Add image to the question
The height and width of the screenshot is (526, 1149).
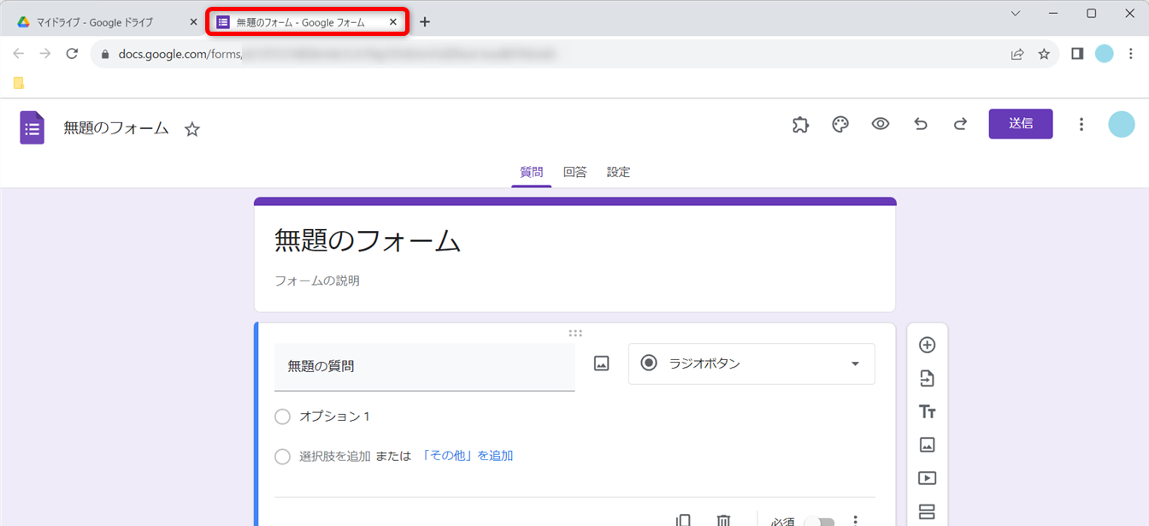click(x=602, y=364)
